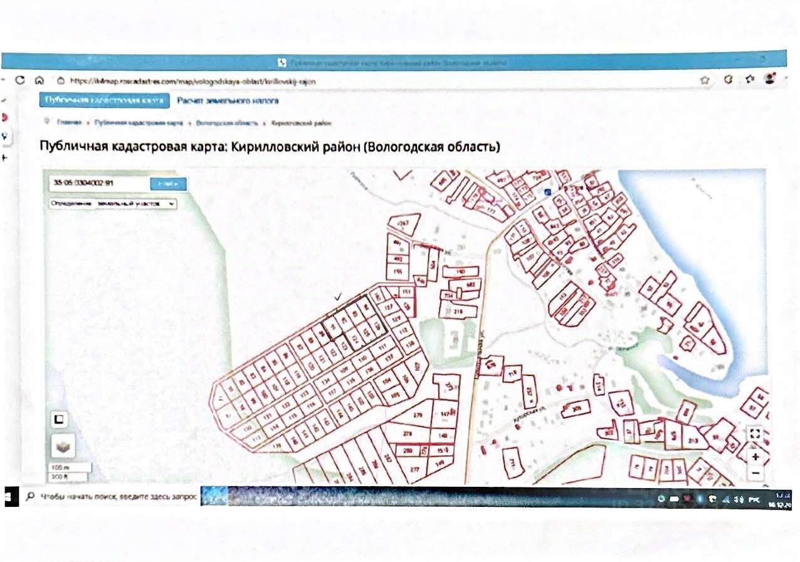Zoom out on the map
The height and width of the screenshot is (562, 800).
755,473
